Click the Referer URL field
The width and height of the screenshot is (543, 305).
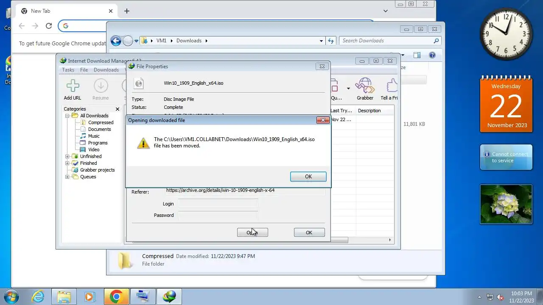(x=245, y=191)
